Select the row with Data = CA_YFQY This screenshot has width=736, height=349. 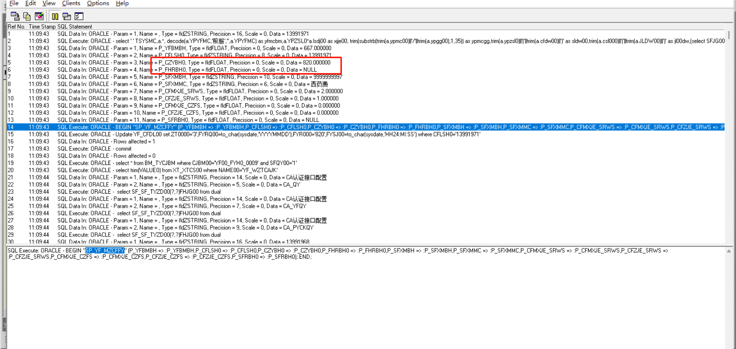(x=366, y=206)
